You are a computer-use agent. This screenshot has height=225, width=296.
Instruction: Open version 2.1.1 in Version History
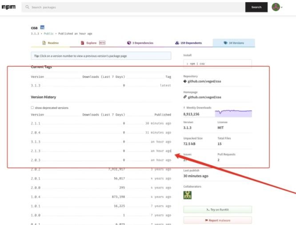click(36, 124)
